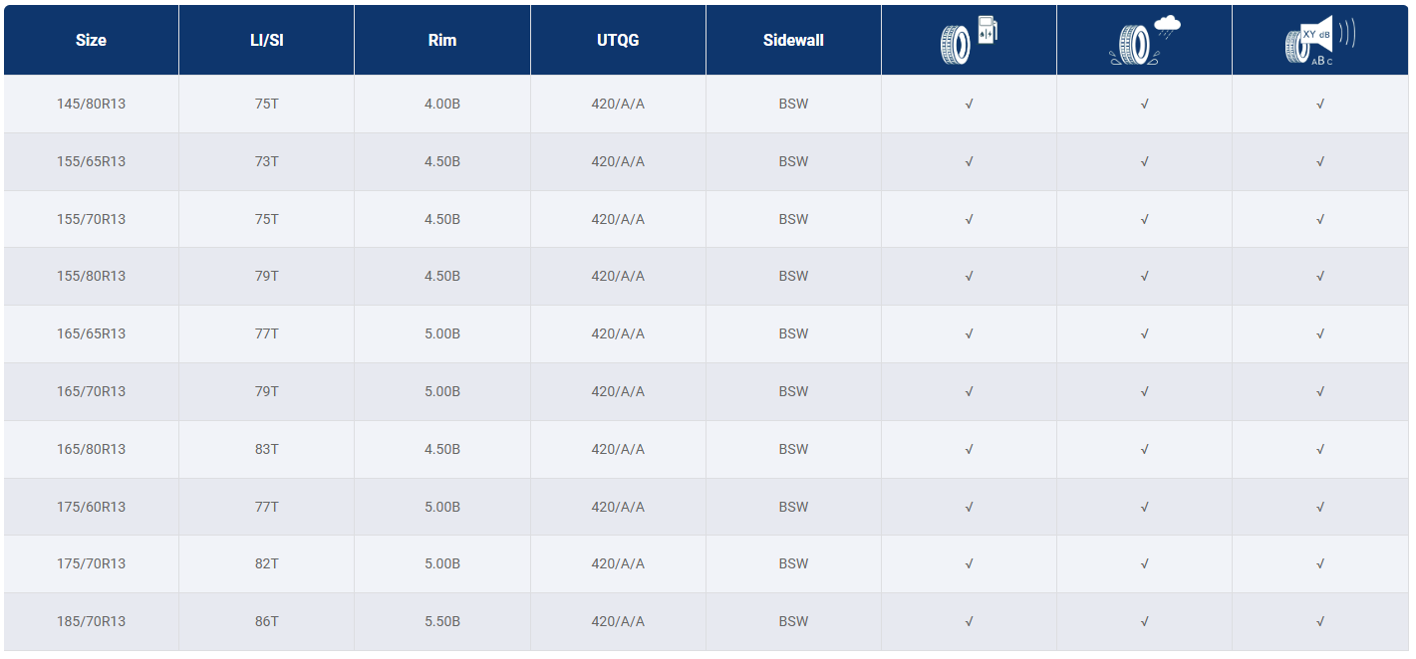Click the noise level dB tire icon
Viewport: 1416px width, 659px height.
(x=1319, y=41)
